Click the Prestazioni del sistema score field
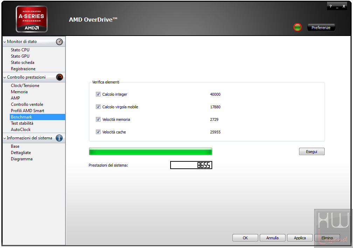This screenshot has width=353, height=248. pyautogui.click(x=191, y=165)
